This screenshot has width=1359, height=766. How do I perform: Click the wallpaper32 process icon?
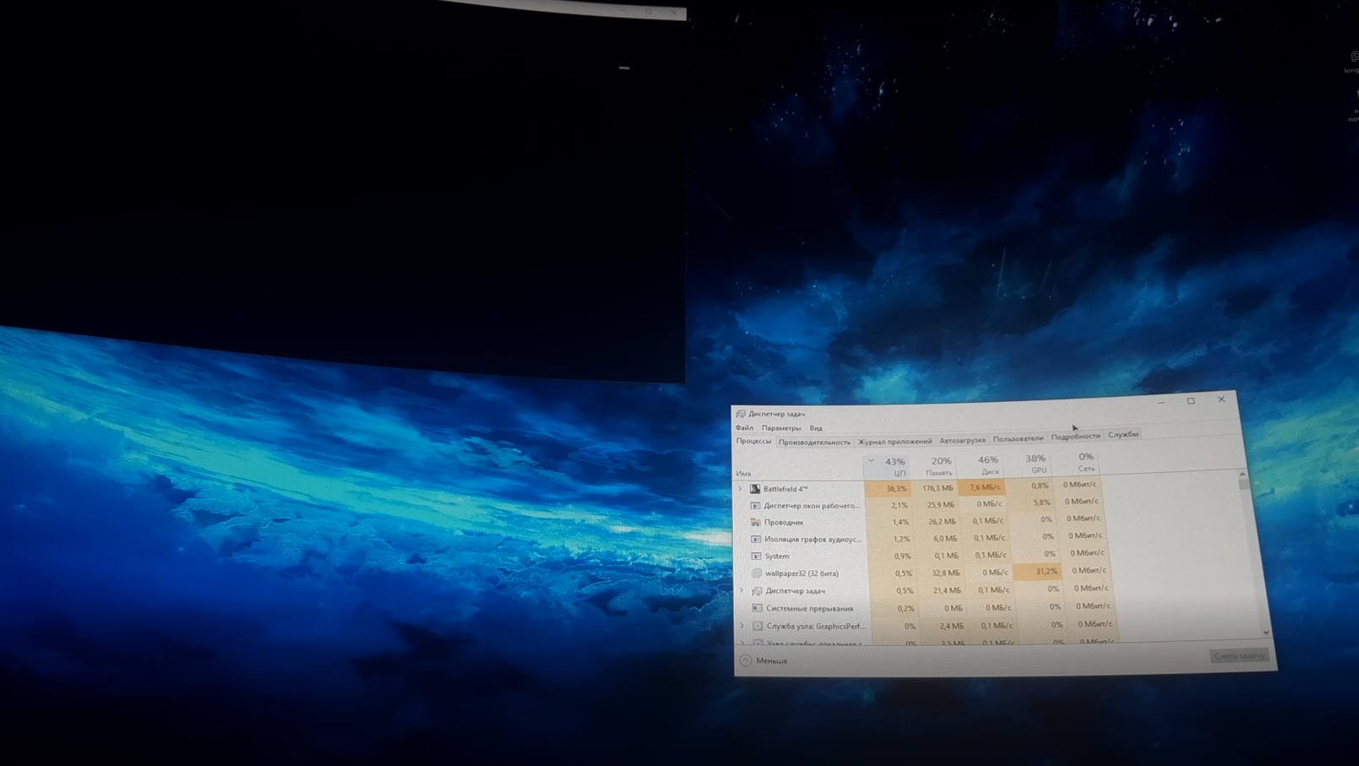pyautogui.click(x=757, y=573)
